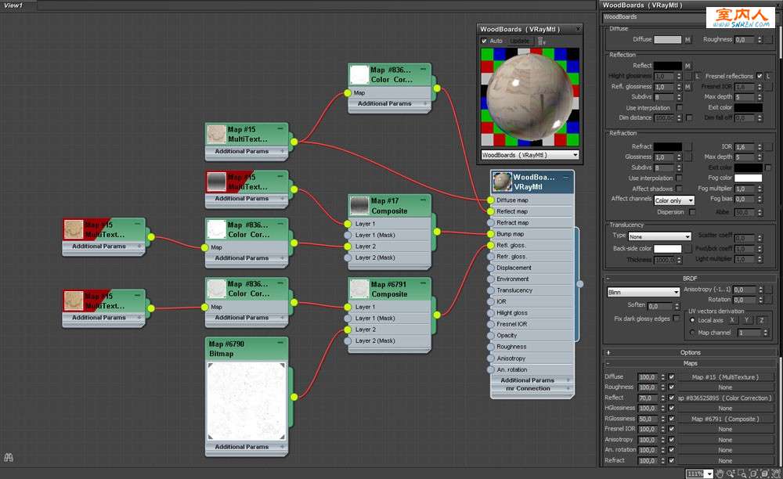
Task: Collapse the Map #6790 Bitmap node
Action: coord(280,343)
